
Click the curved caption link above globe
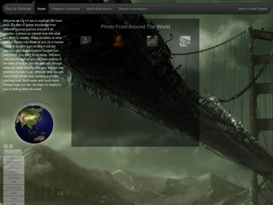[x=36, y=103]
